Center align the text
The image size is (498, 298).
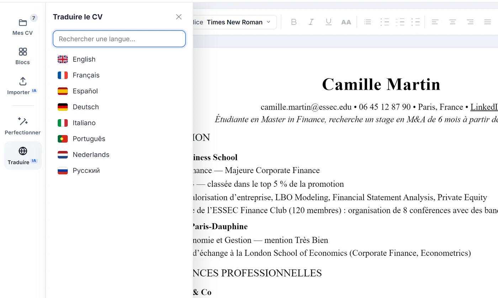(x=452, y=22)
